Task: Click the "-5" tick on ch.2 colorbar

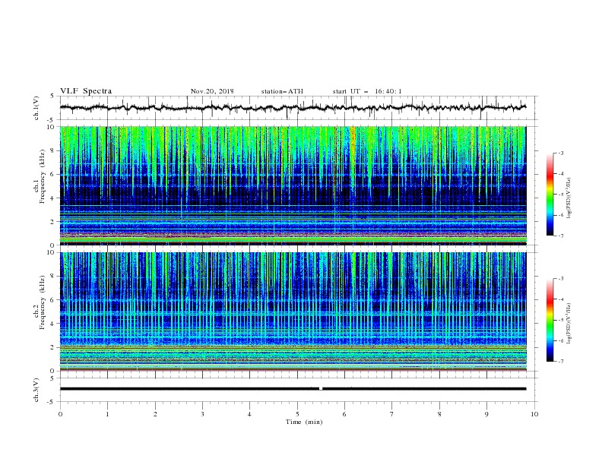Action: (561, 320)
